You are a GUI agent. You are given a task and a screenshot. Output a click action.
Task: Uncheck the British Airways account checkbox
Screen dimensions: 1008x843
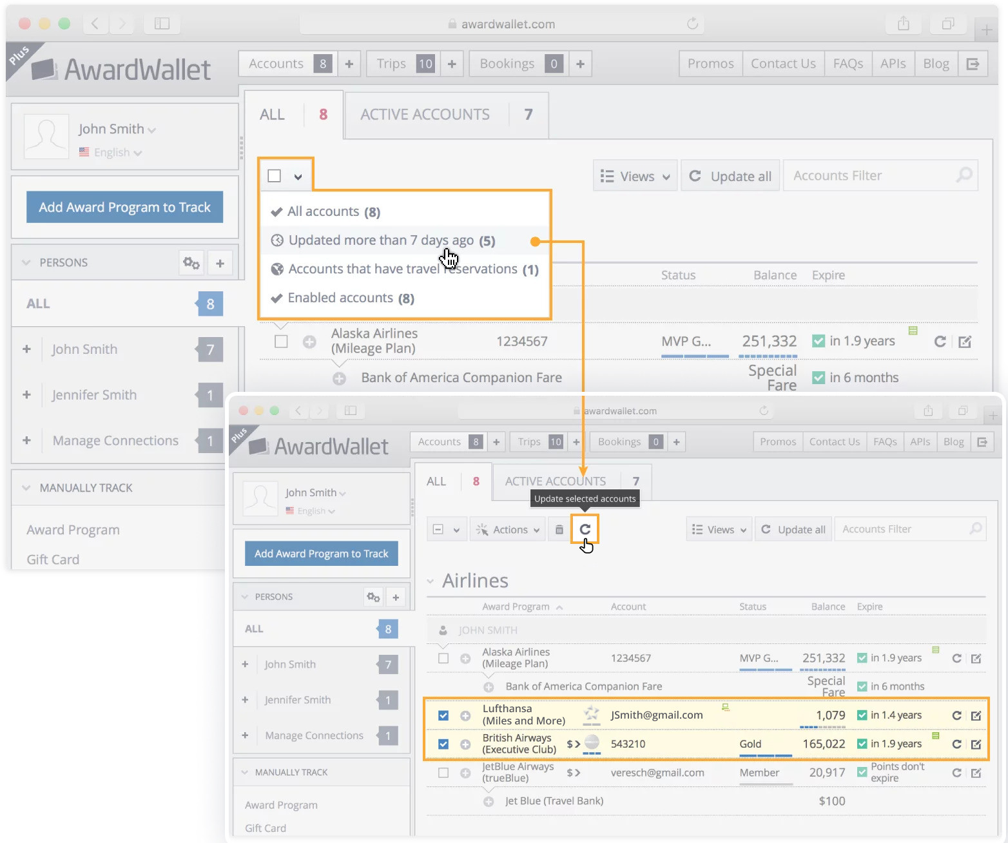pos(443,744)
